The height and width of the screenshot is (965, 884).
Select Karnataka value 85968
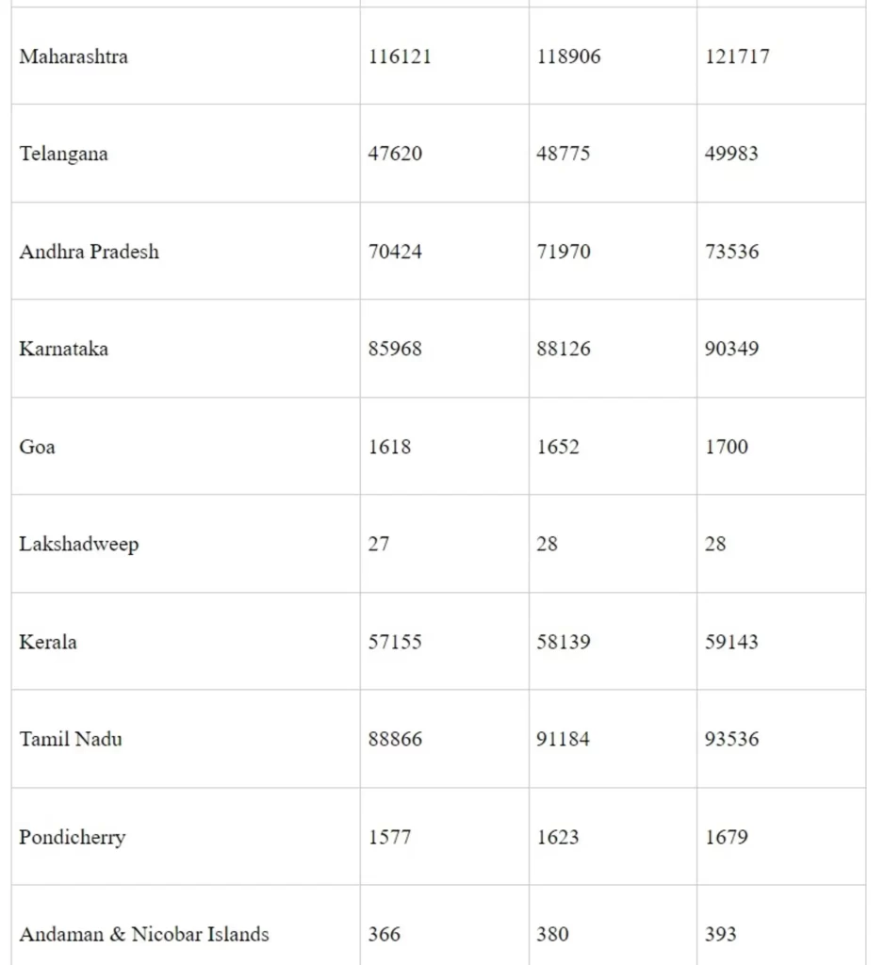coord(395,349)
